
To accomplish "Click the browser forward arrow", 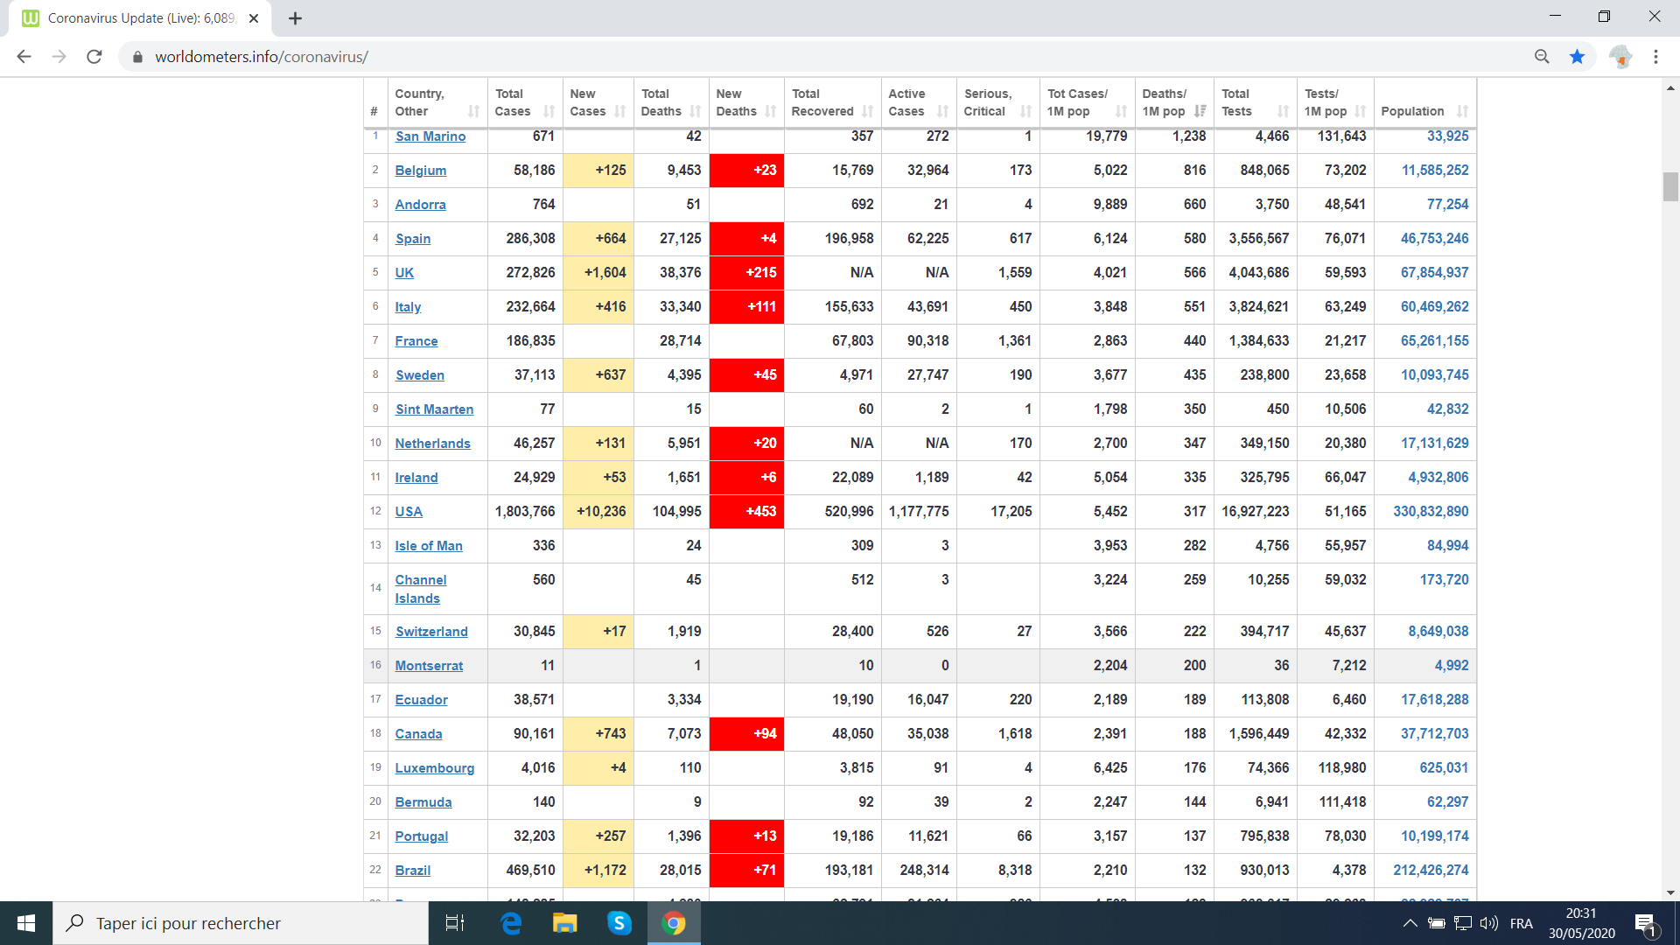I will pyautogui.click(x=59, y=57).
